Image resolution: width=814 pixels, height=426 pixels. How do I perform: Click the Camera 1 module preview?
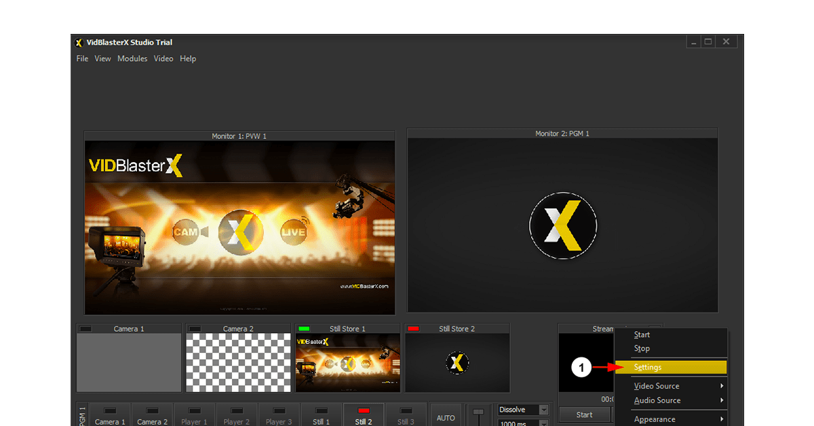coord(129,363)
